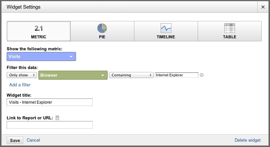This screenshot has width=270, height=147.
Task: Edit the Internet Explorer filter value
Action: 176,75
